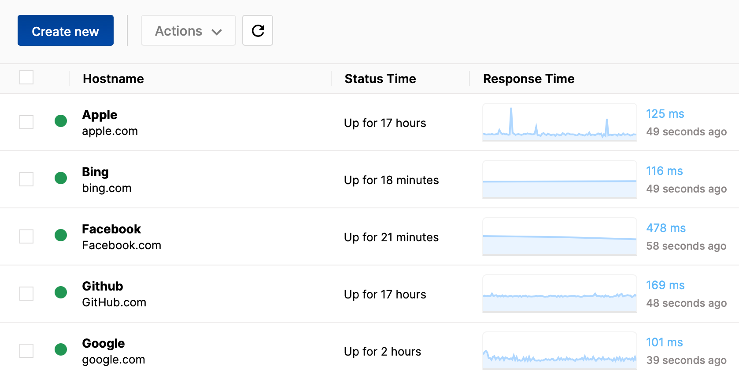
Task: Click the google.com domain text
Action: click(x=113, y=360)
